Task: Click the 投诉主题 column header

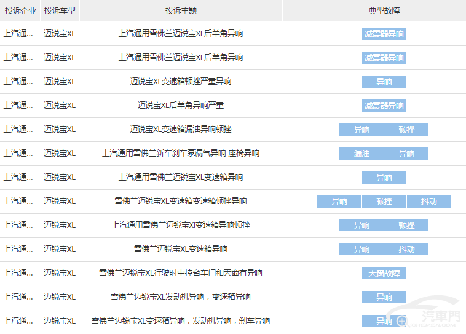Action: coord(181,10)
